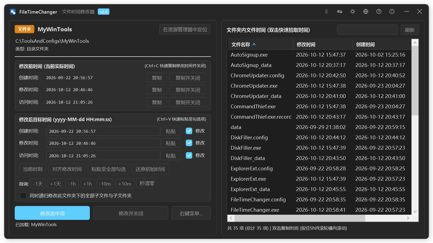
Task: Switch theme with the sun icon
Action: point(353,11)
